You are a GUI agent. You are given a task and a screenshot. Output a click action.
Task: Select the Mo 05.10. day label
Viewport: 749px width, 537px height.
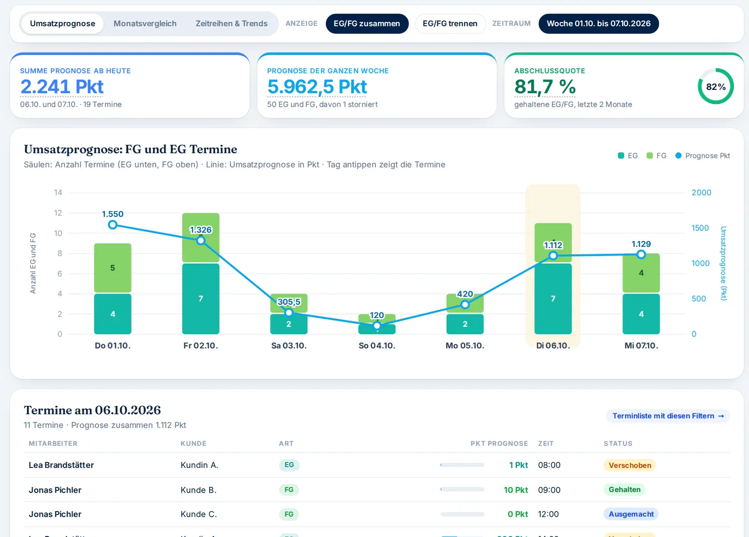tap(465, 346)
